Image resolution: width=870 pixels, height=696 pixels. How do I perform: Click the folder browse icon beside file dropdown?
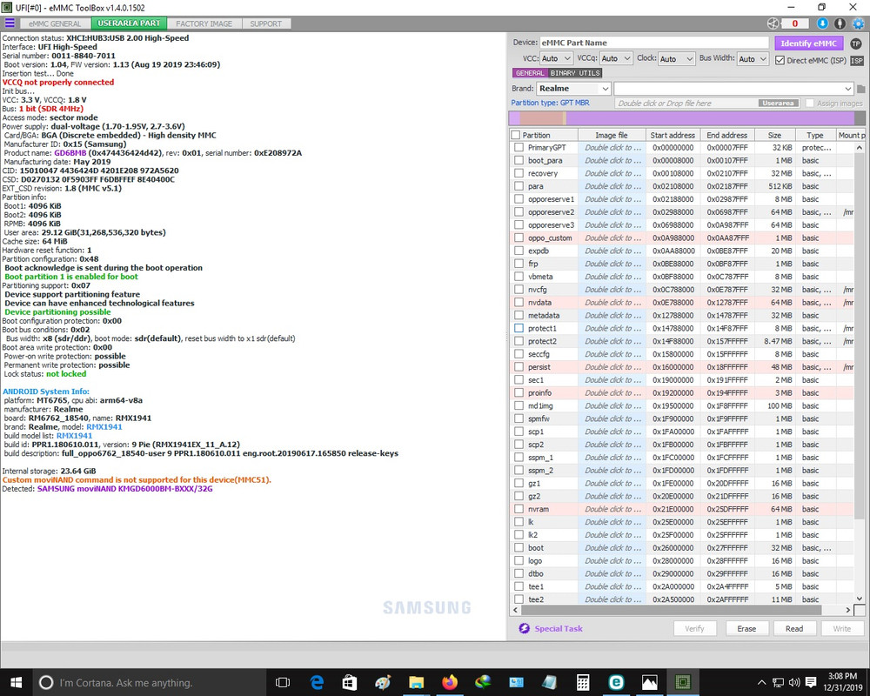pos(861,89)
